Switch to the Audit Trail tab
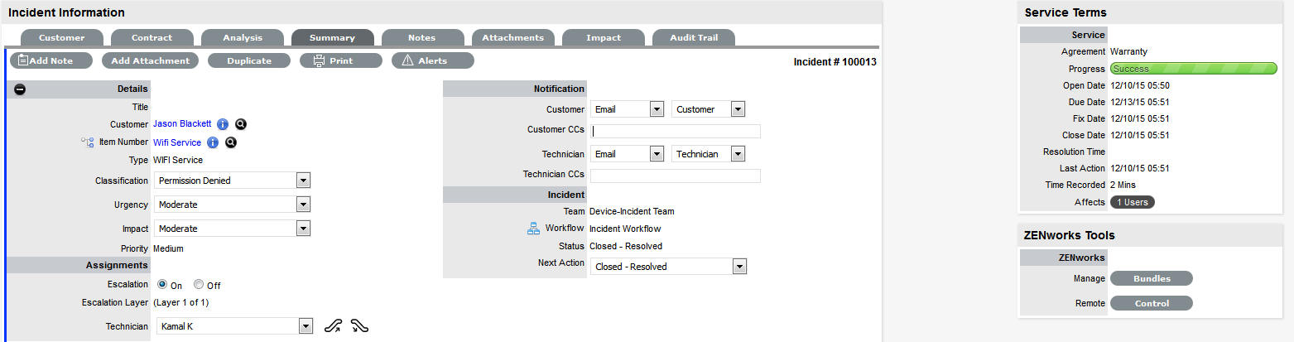Image resolution: width=1294 pixels, height=342 pixels. click(693, 38)
